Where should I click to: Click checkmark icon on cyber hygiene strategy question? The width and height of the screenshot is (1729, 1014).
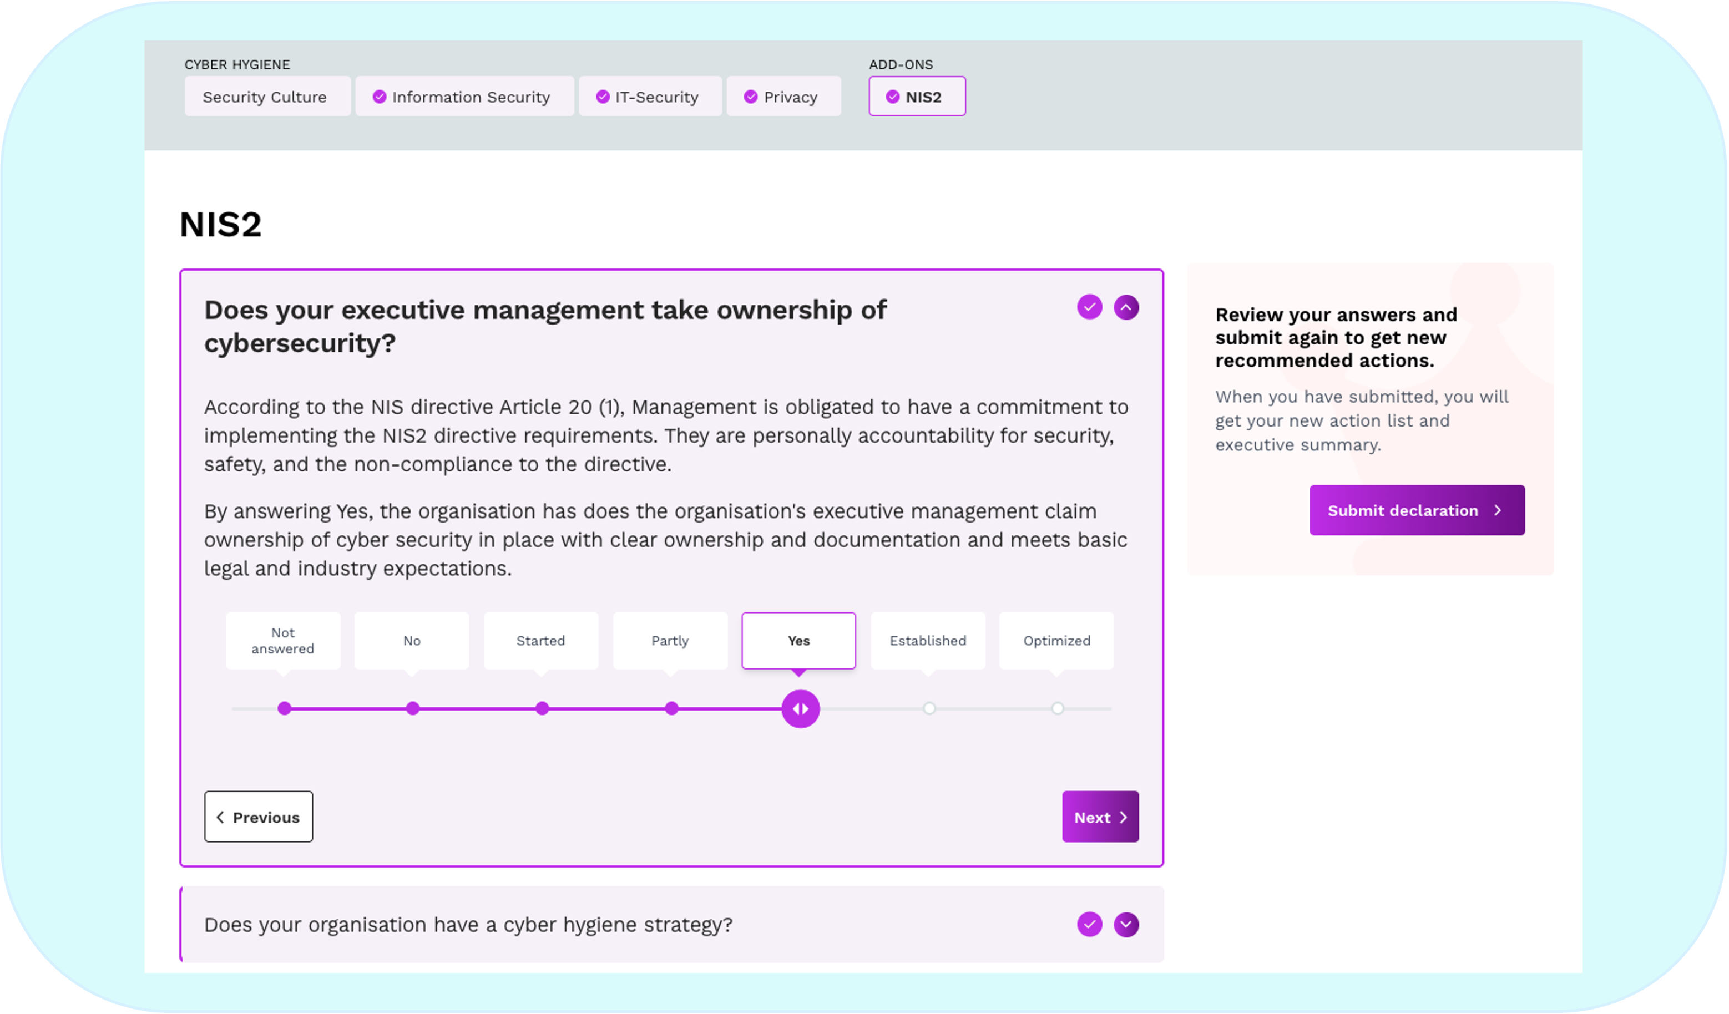(1089, 924)
